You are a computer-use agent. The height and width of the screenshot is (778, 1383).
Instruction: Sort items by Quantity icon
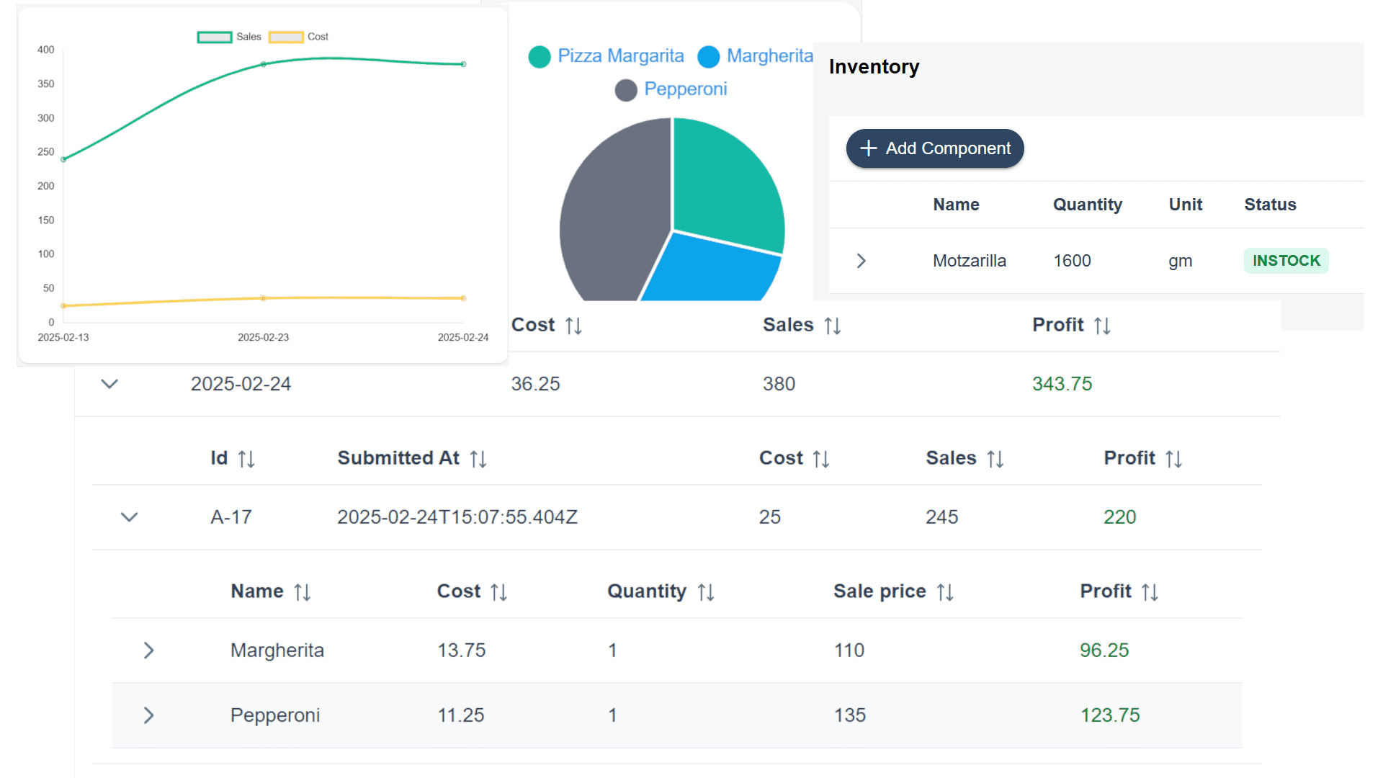[x=706, y=592]
